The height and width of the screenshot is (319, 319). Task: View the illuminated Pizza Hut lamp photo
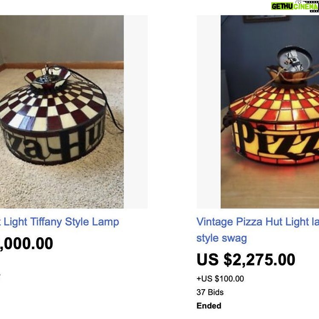(270, 112)
